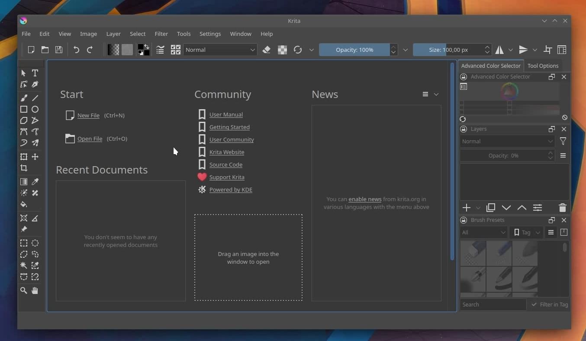Select the Fill bucket tool

click(x=24, y=204)
